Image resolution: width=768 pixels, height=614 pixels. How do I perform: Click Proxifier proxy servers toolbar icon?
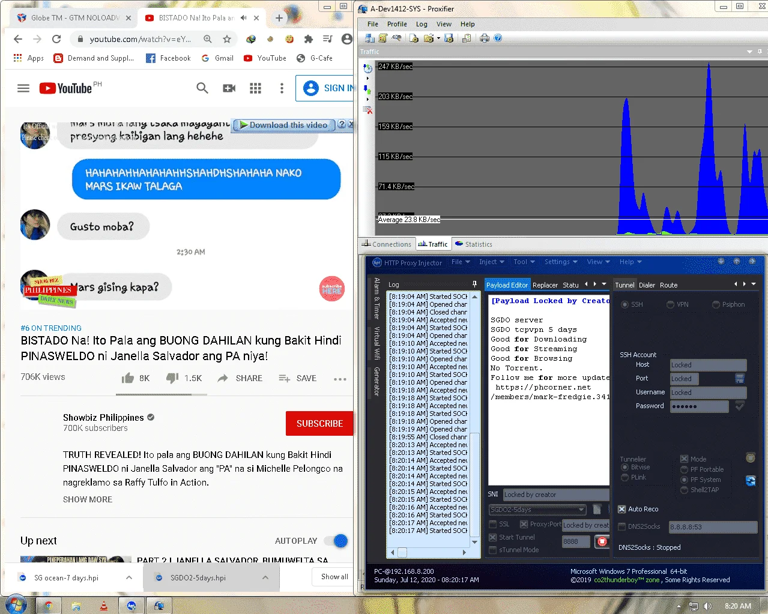pos(370,38)
